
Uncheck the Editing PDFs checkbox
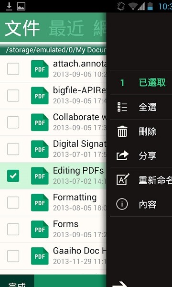(13, 176)
